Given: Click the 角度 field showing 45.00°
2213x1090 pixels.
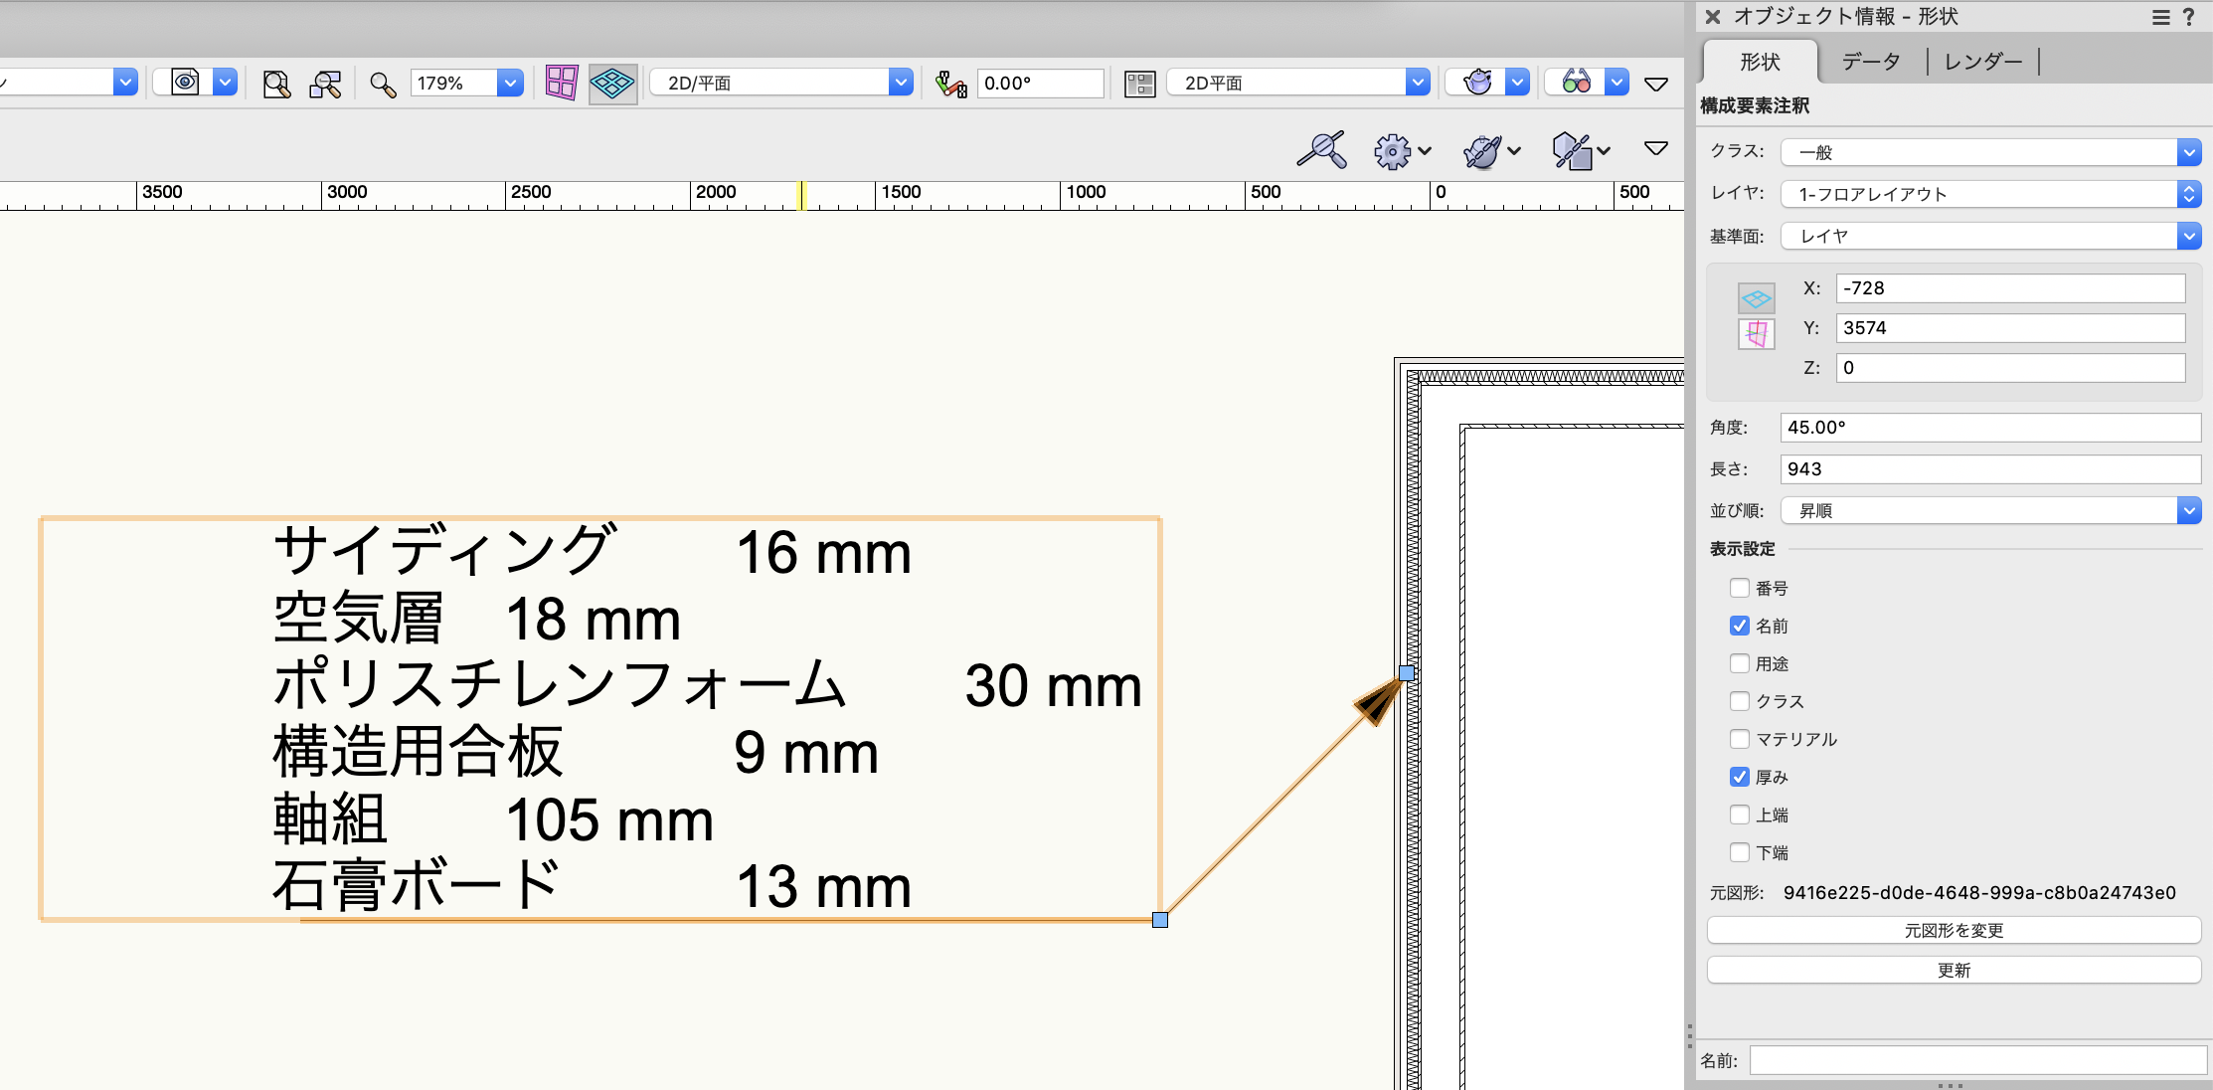Looking at the screenshot, I should pos(1990,428).
